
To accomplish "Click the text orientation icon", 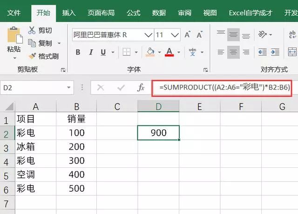I will [263, 35].
